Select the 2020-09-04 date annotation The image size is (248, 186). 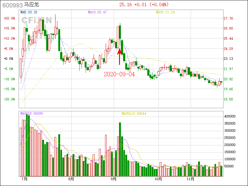coord(119,74)
